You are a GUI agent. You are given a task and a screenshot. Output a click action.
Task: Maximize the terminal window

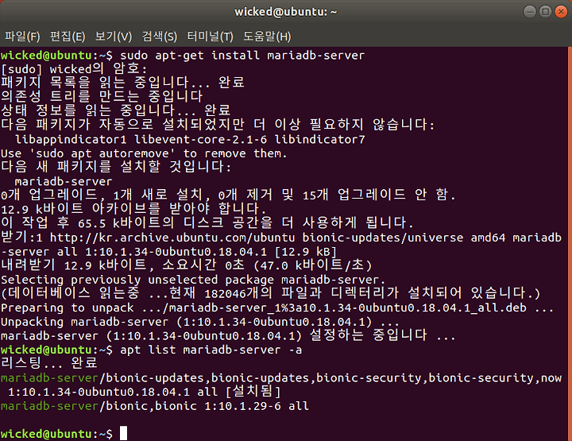point(545,12)
